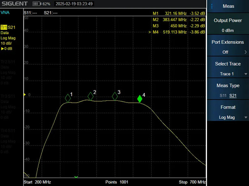Click the blue dots menu icon beside Meas
This screenshot has width=249, height=186.
[x=212, y=6]
